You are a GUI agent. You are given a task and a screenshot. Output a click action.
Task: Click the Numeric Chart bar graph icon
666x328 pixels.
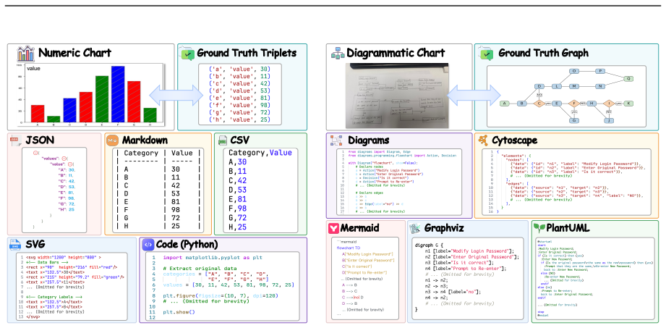pos(25,54)
